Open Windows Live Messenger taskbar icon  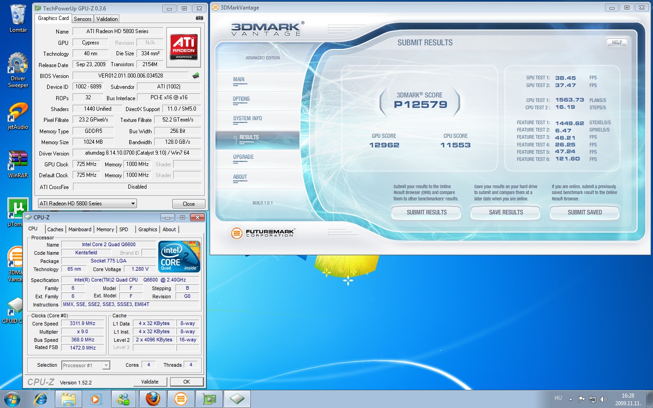[124, 399]
